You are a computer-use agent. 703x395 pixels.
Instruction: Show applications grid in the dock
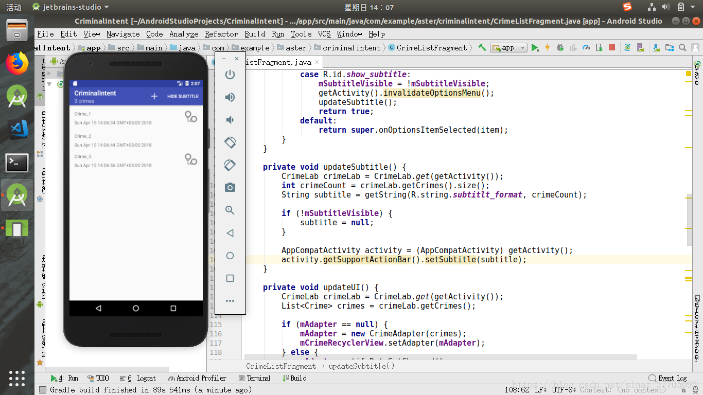(x=17, y=378)
